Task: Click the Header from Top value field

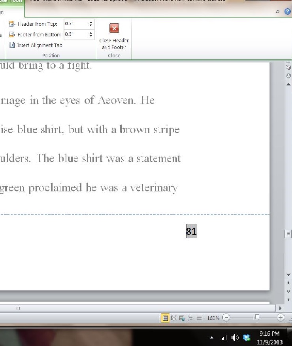Action: [76, 24]
